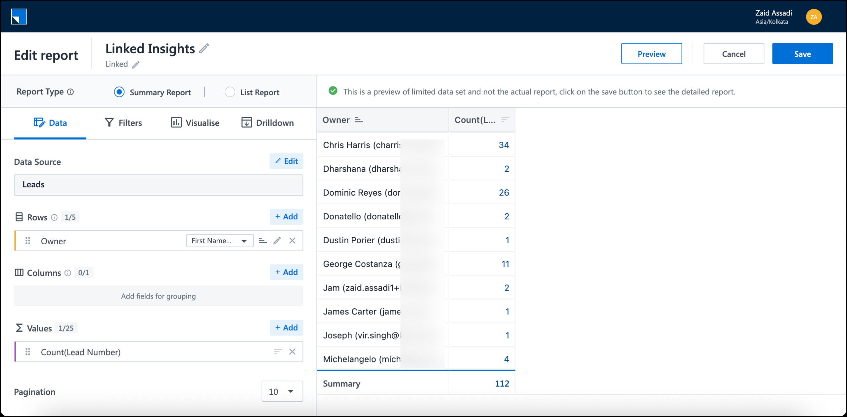
Task: Switch to List Report option
Action: 230,92
